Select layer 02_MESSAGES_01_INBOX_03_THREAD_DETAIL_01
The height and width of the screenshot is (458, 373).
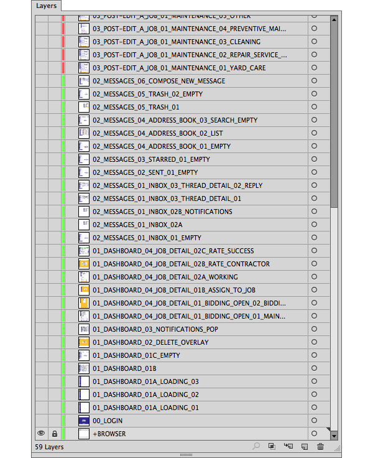coord(167,199)
